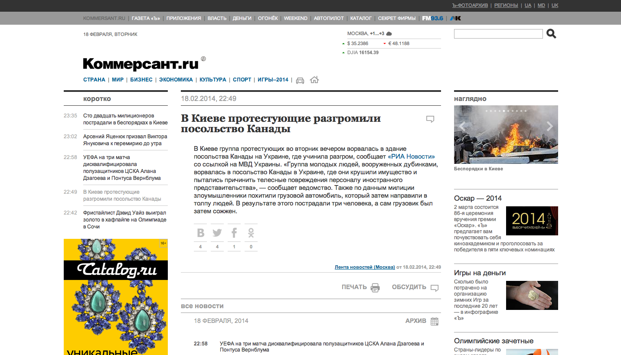621x355 pixels.
Task: Share article on Twitter
Action: pos(217,233)
